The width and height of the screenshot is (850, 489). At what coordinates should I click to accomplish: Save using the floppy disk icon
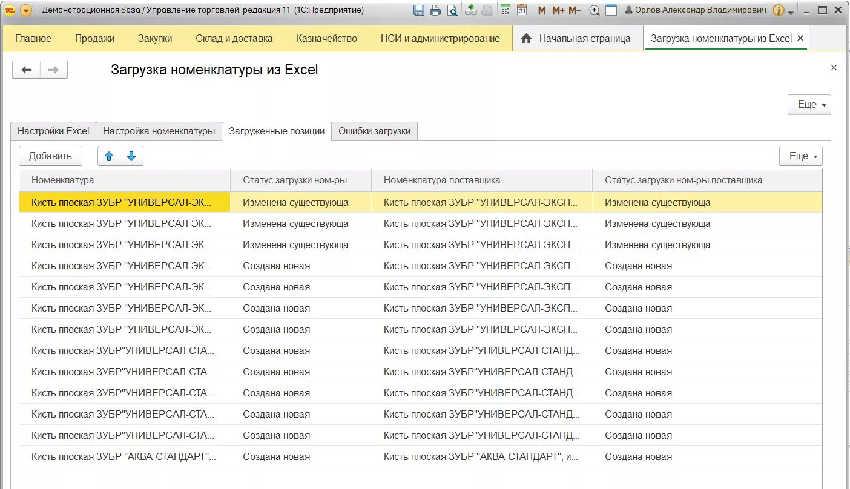tap(418, 10)
